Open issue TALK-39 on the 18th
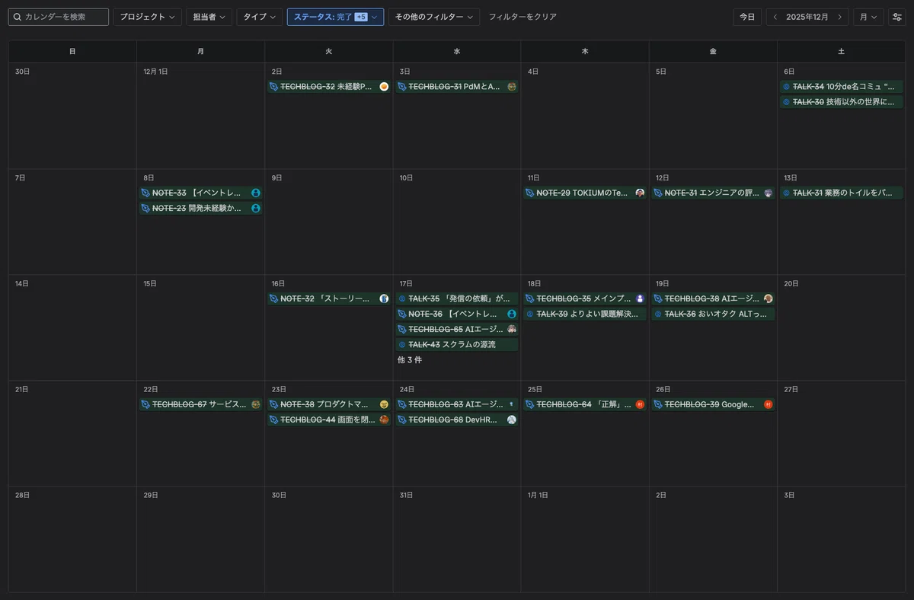This screenshot has height=600, width=914. tap(585, 314)
